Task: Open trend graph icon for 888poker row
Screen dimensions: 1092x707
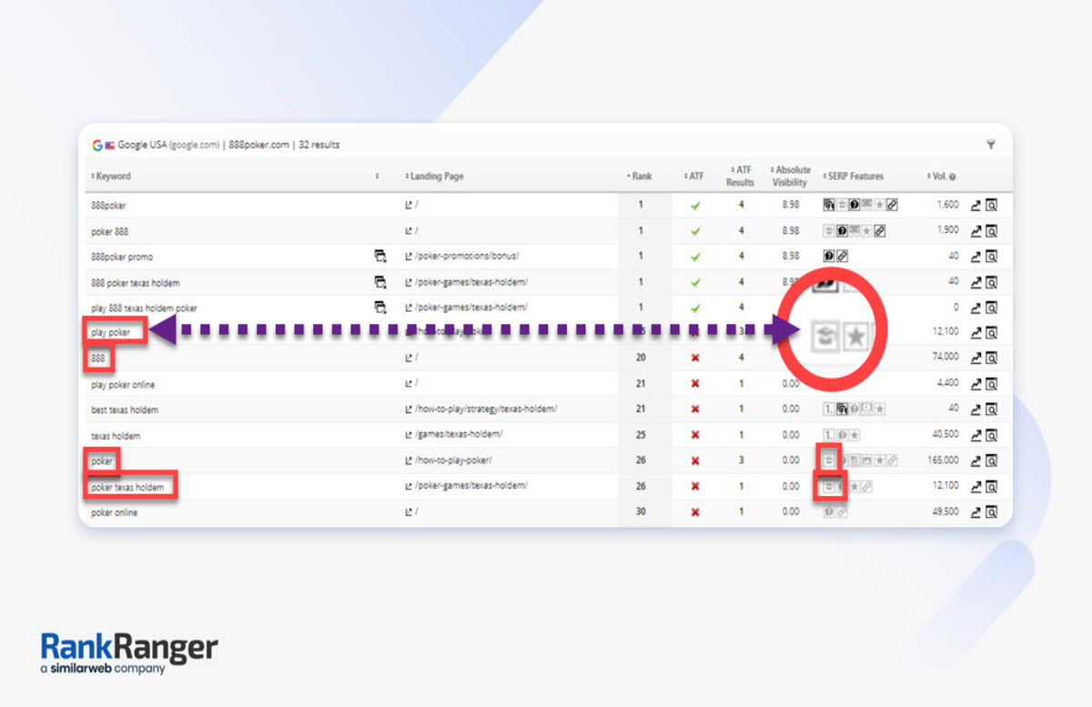Action: tap(976, 206)
